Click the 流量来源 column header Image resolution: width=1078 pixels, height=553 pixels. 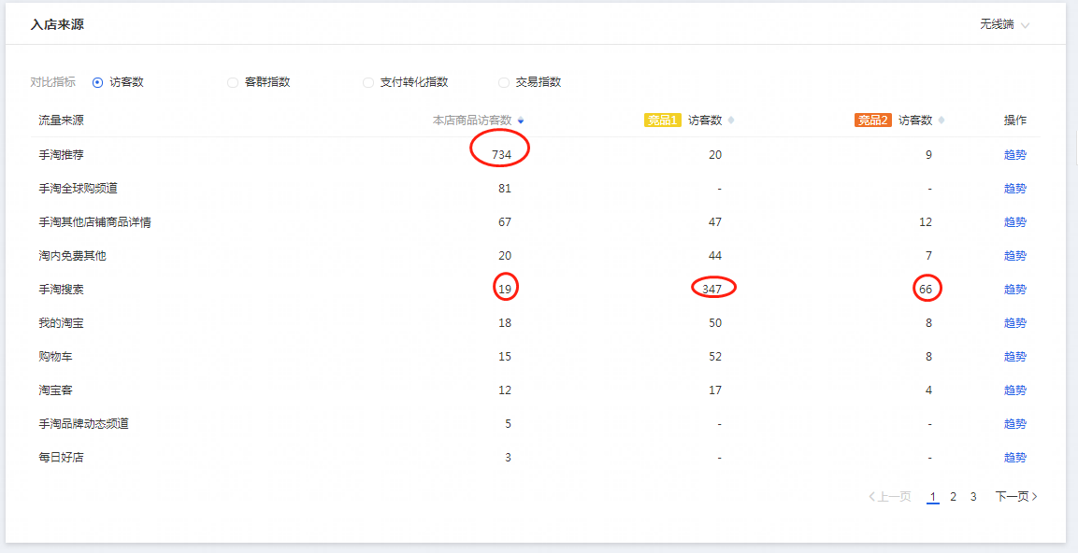click(61, 121)
